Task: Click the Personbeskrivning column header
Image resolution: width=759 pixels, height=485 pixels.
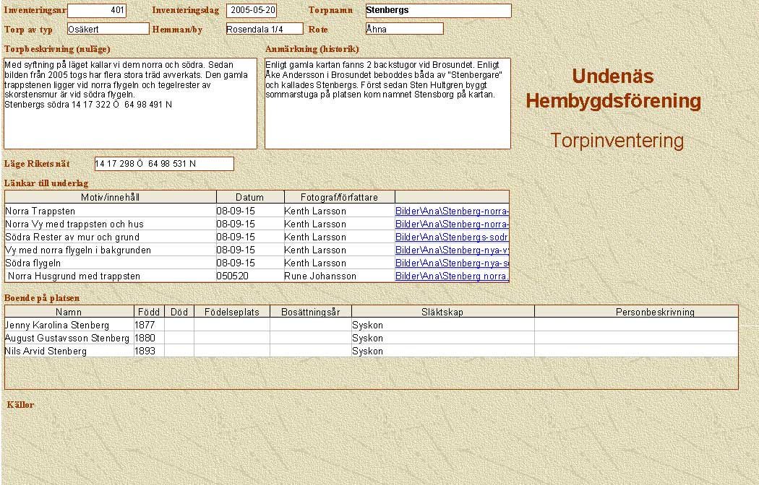Action: coord(636,312)
